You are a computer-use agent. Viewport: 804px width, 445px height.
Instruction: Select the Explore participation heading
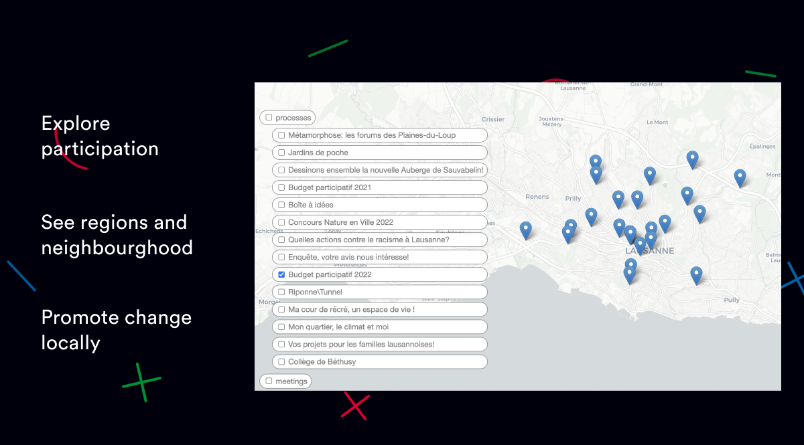(x=100, y=136)
